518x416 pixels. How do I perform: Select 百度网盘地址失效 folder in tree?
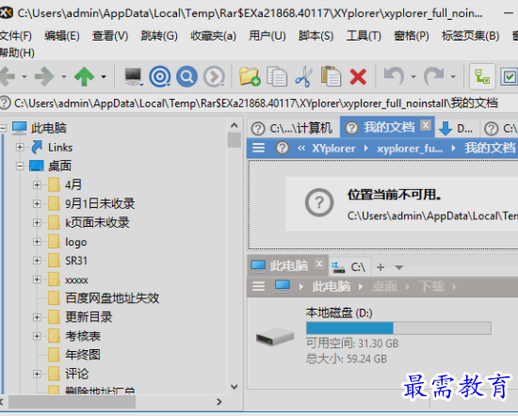pos(112,298)
